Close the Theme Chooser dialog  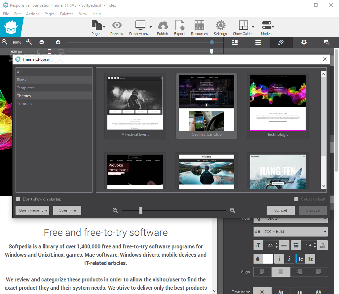click(325, 59)
